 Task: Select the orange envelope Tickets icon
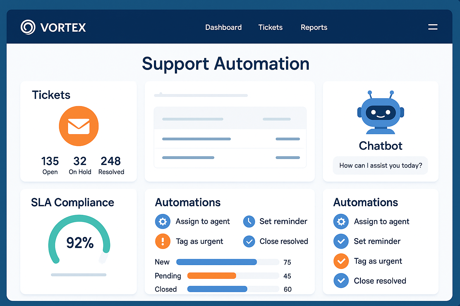[x=79, y=126]
